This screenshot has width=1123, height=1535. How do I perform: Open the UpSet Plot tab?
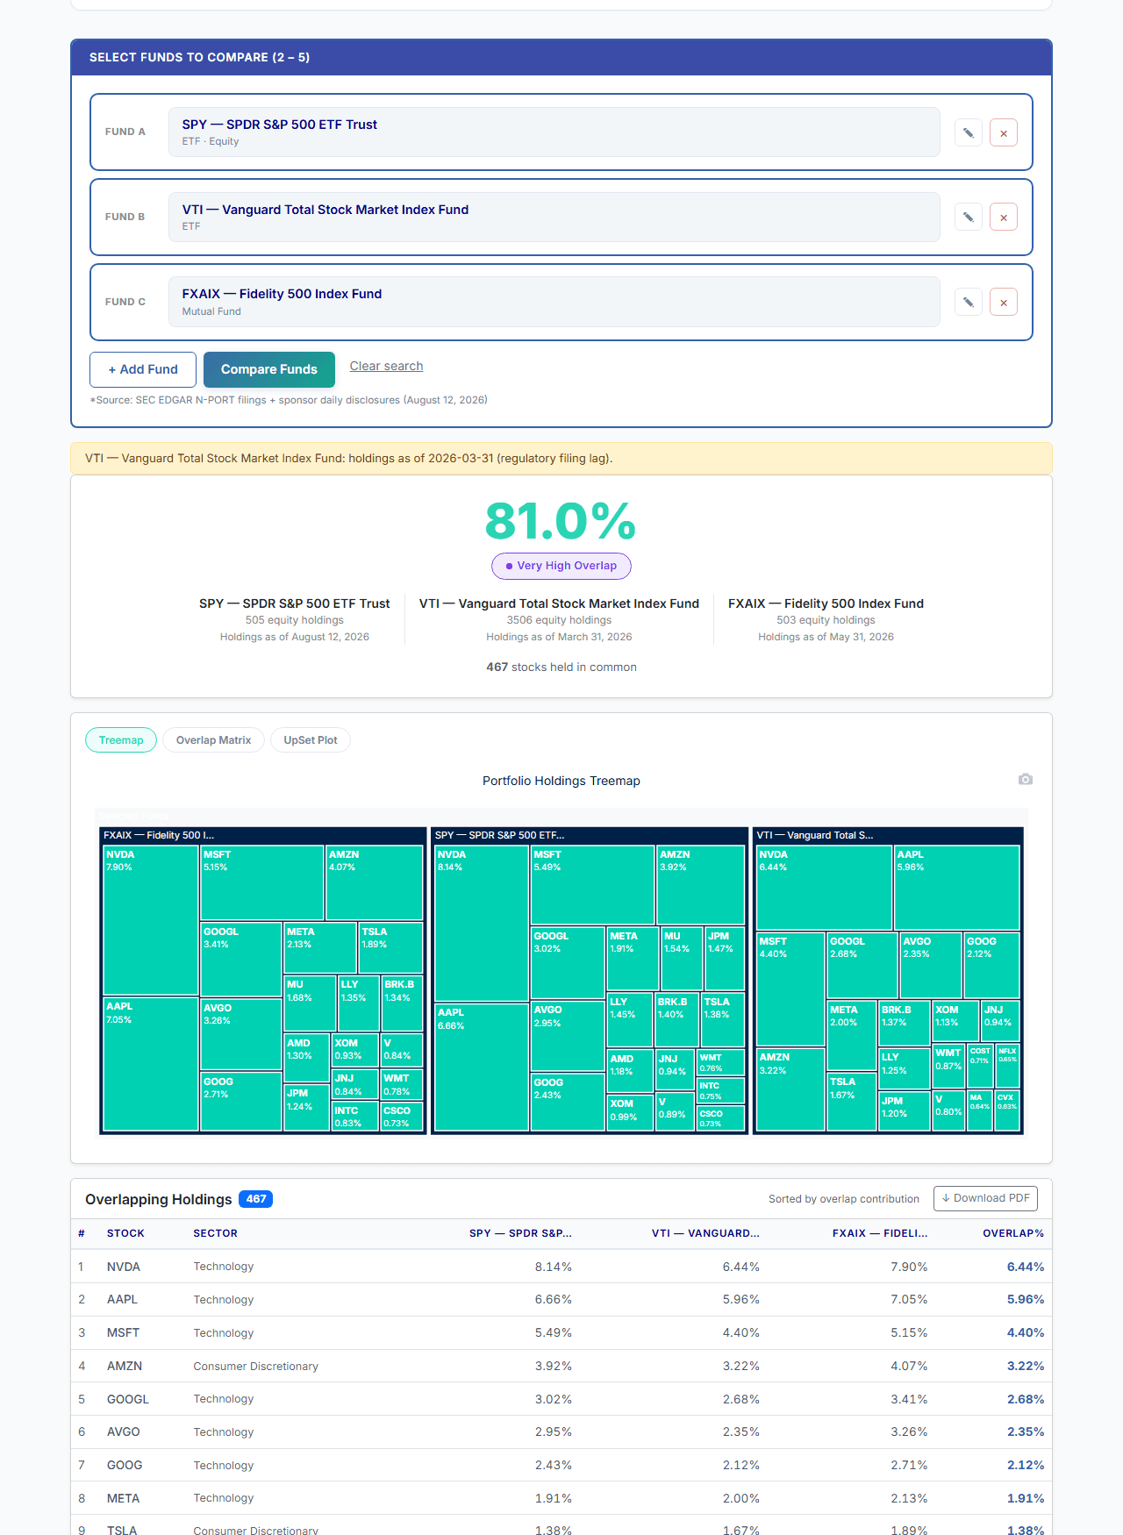point(311,740)
